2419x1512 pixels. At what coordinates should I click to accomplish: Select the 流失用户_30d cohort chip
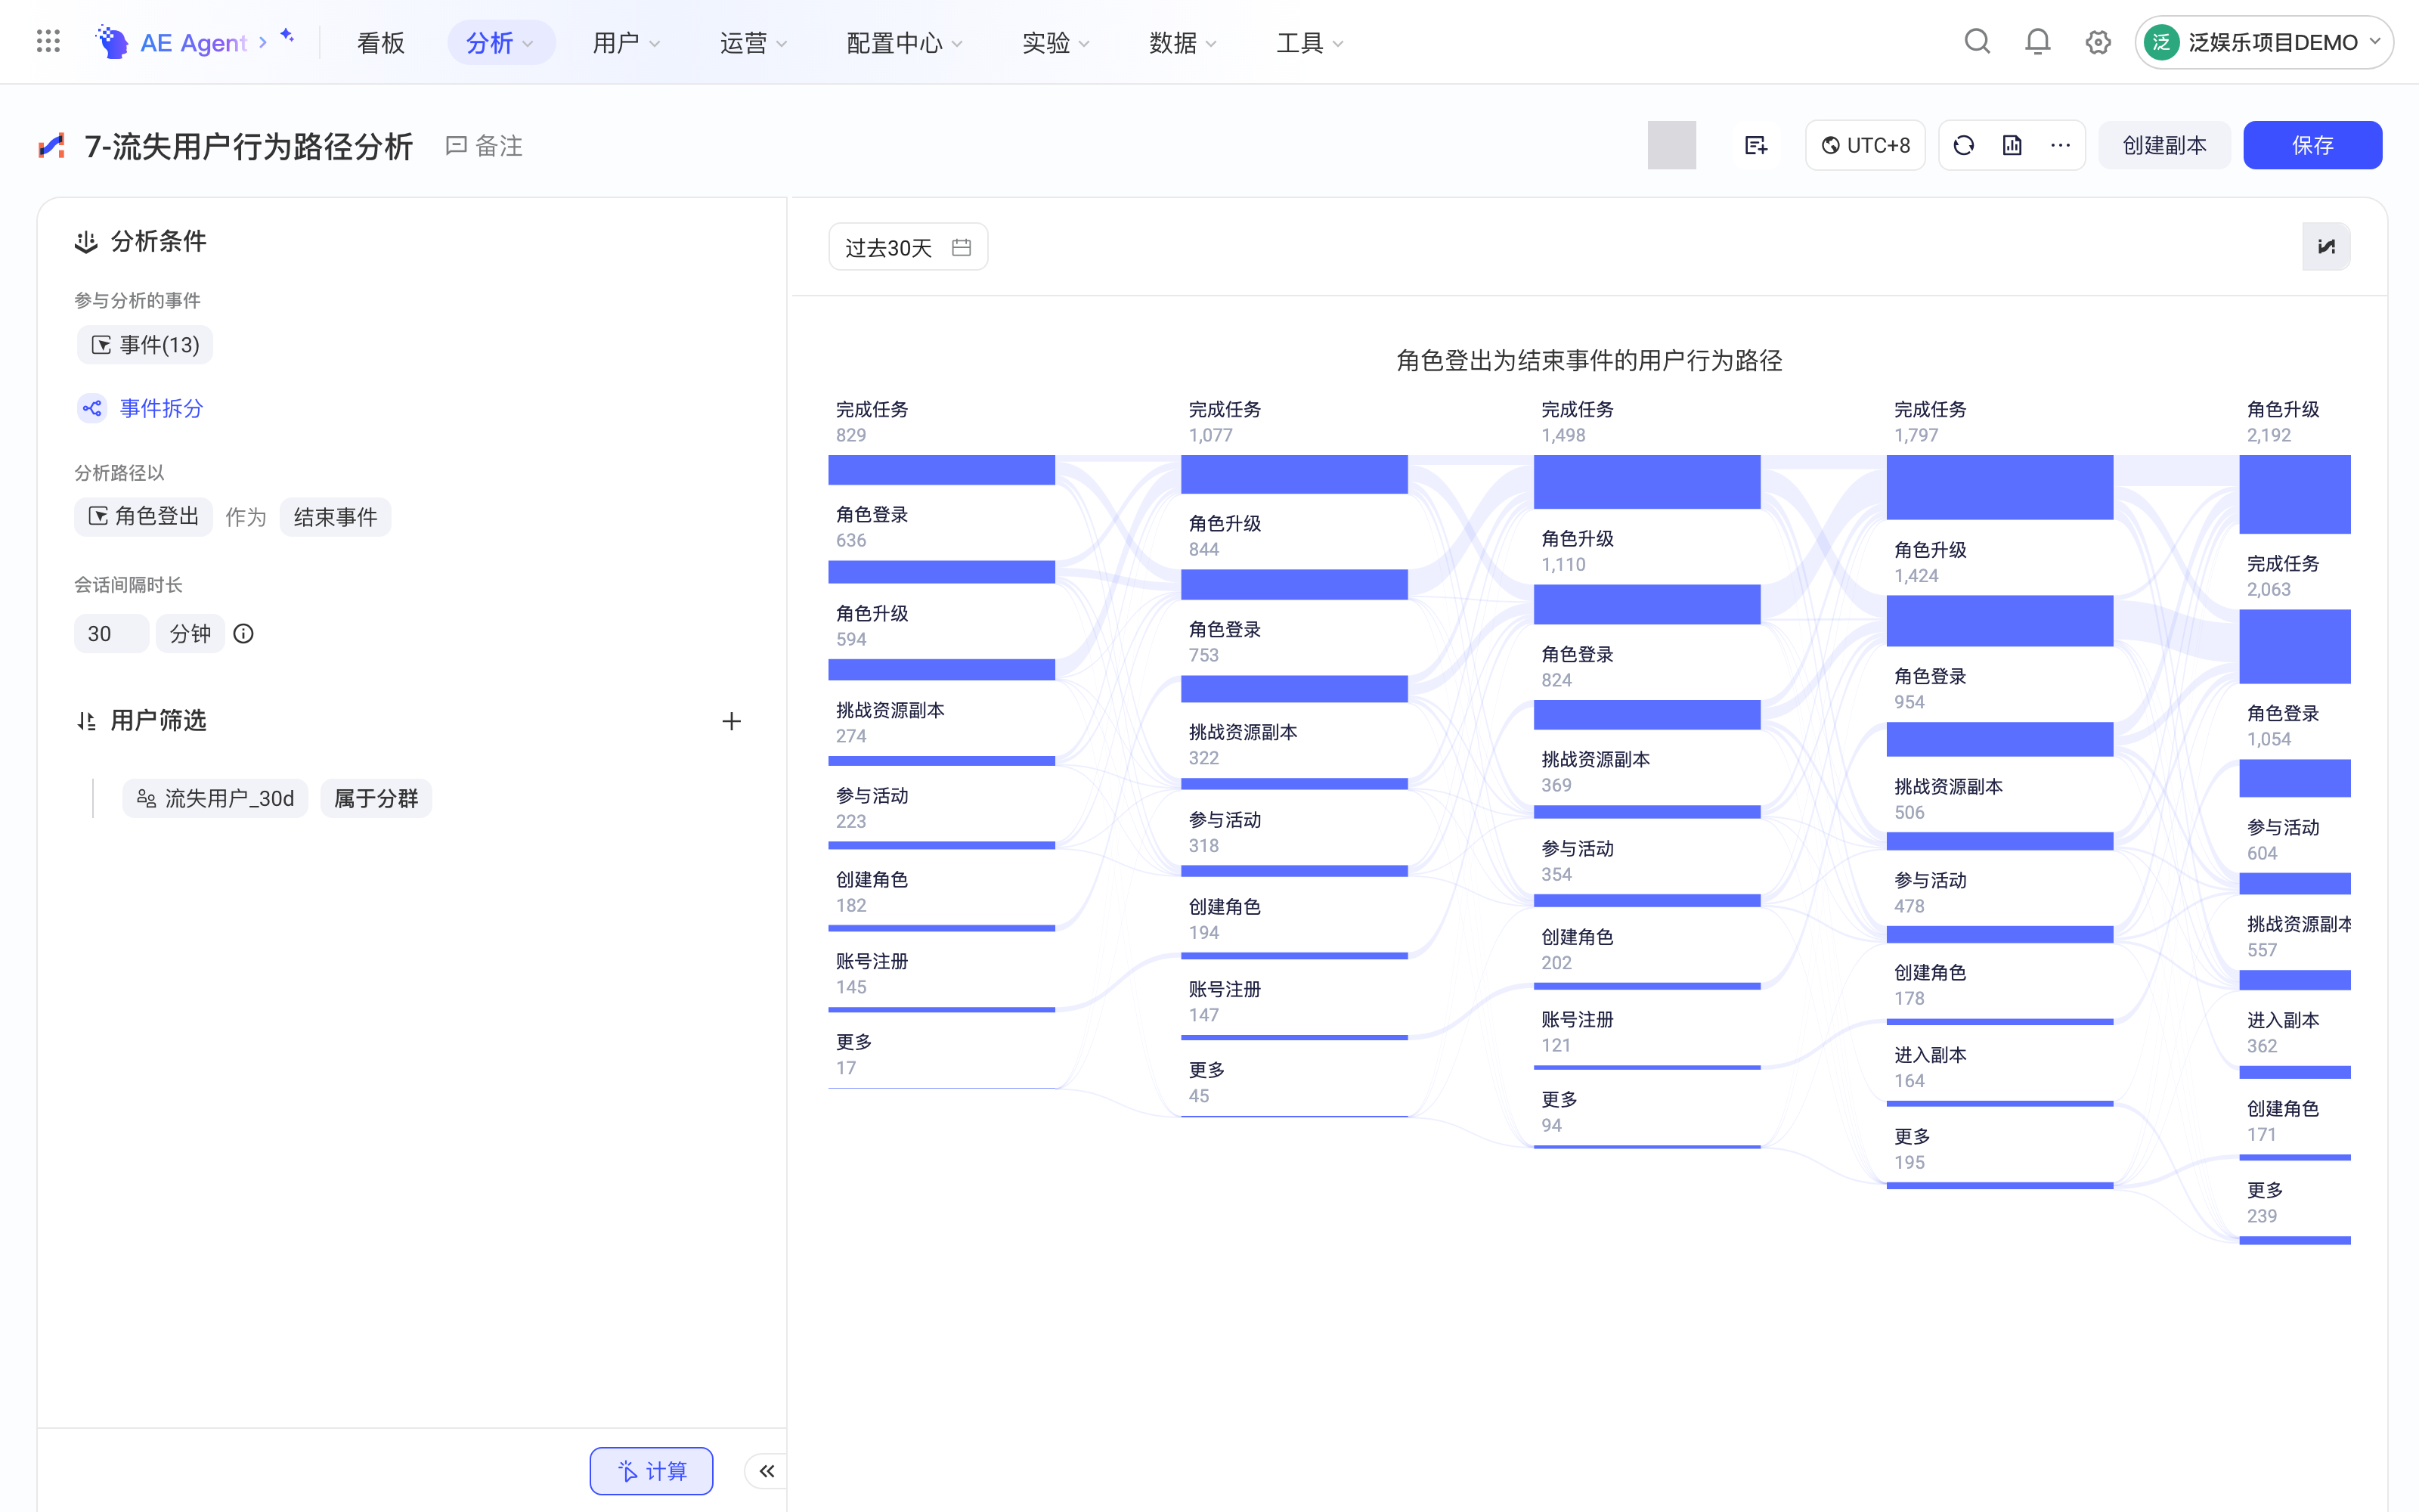click(215, 798)
